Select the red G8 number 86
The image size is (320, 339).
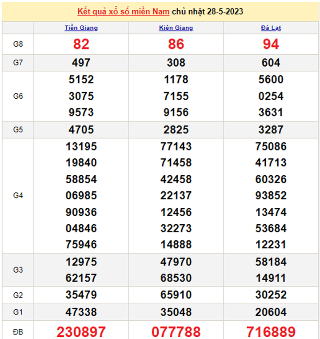coord(176,44)
